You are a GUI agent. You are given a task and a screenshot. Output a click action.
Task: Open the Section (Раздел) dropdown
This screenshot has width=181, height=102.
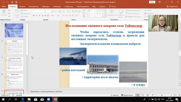25,16
